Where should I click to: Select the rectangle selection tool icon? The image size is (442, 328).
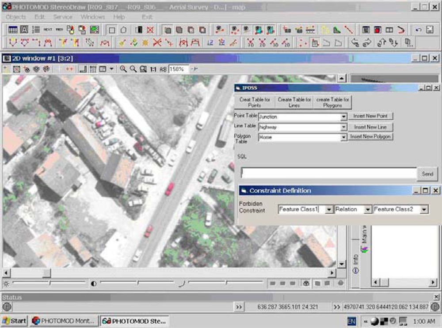pyautogui.click(x=112, y=30)
